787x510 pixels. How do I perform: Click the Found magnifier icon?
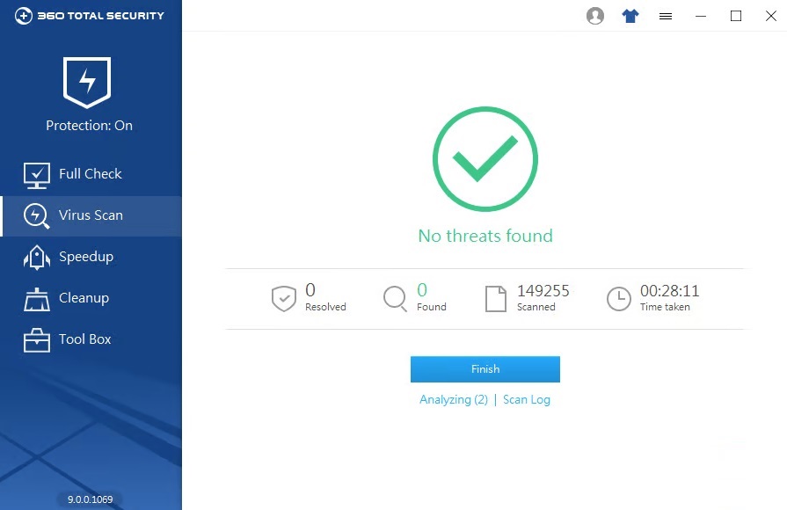point(396,299)
